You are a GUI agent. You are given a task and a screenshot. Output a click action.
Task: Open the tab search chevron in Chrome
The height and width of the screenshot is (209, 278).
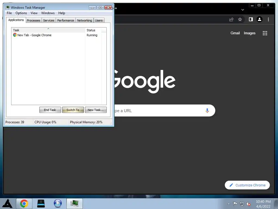pyautogui.click(x=243, y=10)
